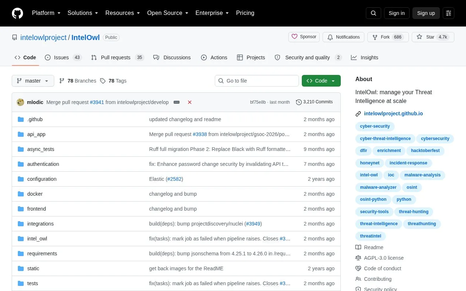The width and height of the screenshot is (466, 291).
Task: Click the api_app folder icon
Action: (x=21, y=134)
